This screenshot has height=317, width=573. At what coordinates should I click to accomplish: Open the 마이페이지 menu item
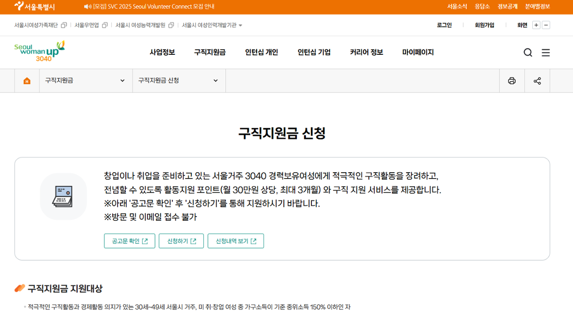coord(417,52)
